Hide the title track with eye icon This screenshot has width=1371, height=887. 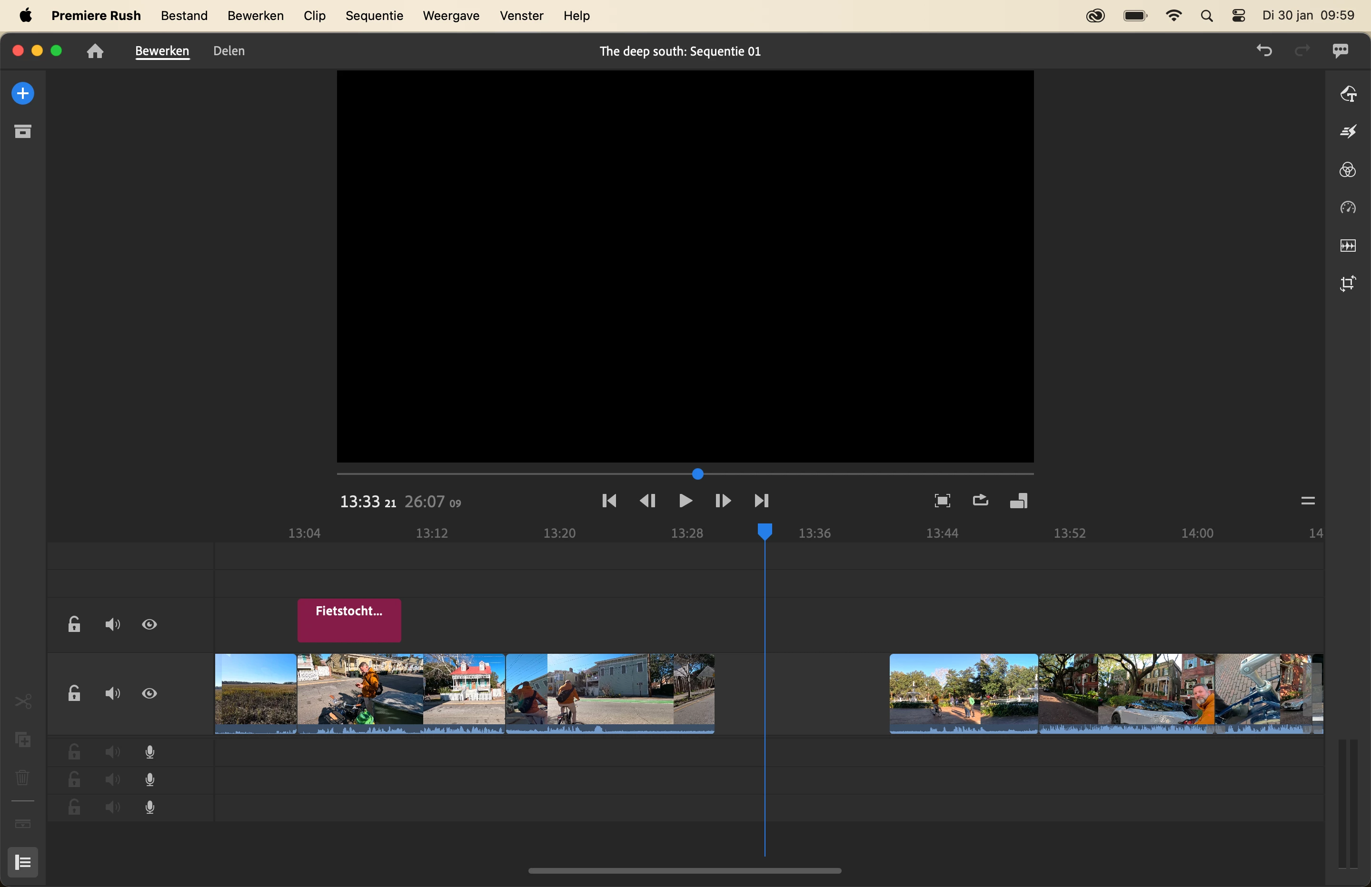[150, 625]
